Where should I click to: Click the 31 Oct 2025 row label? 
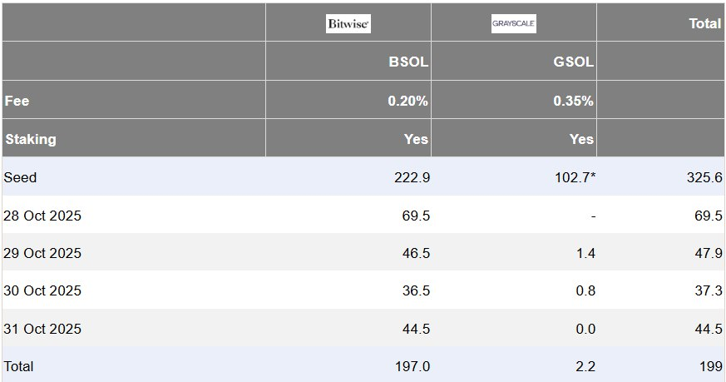pos(42,329)
